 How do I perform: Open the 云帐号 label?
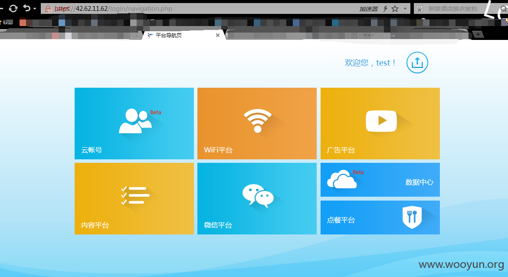point(92,150)
